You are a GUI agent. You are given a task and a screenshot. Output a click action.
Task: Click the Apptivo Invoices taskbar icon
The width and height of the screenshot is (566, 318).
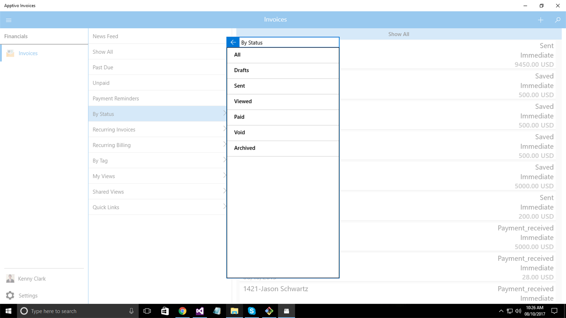click(287, 311)
